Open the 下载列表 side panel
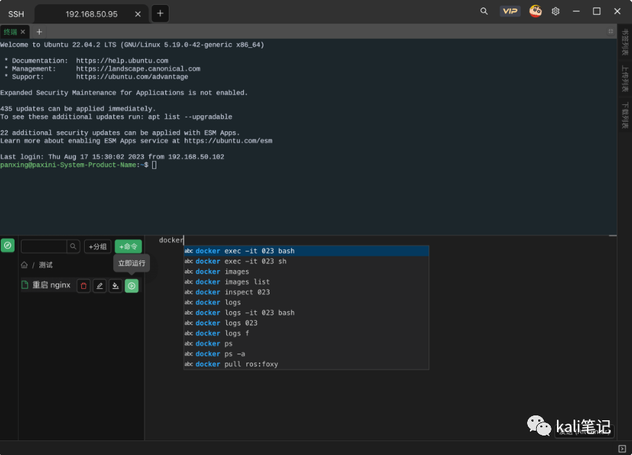Screen dimensions: 632x455 point(625,116)
